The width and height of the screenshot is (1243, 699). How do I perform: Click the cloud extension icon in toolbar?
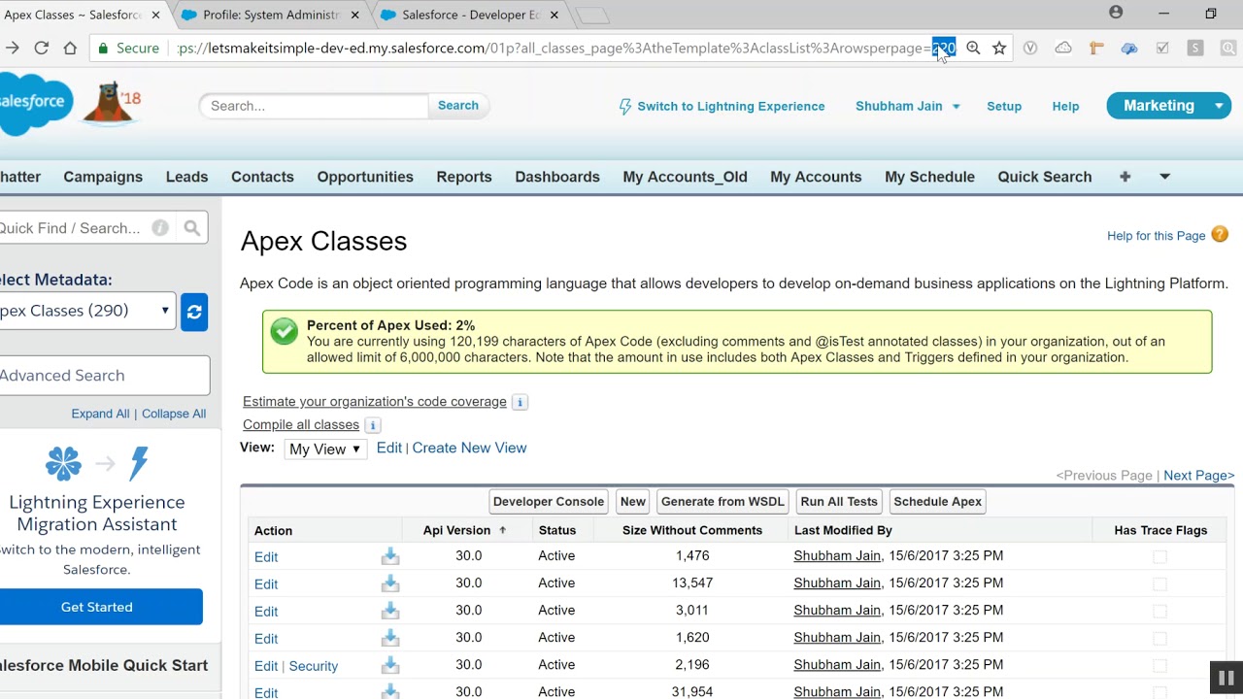[1063, 48]
